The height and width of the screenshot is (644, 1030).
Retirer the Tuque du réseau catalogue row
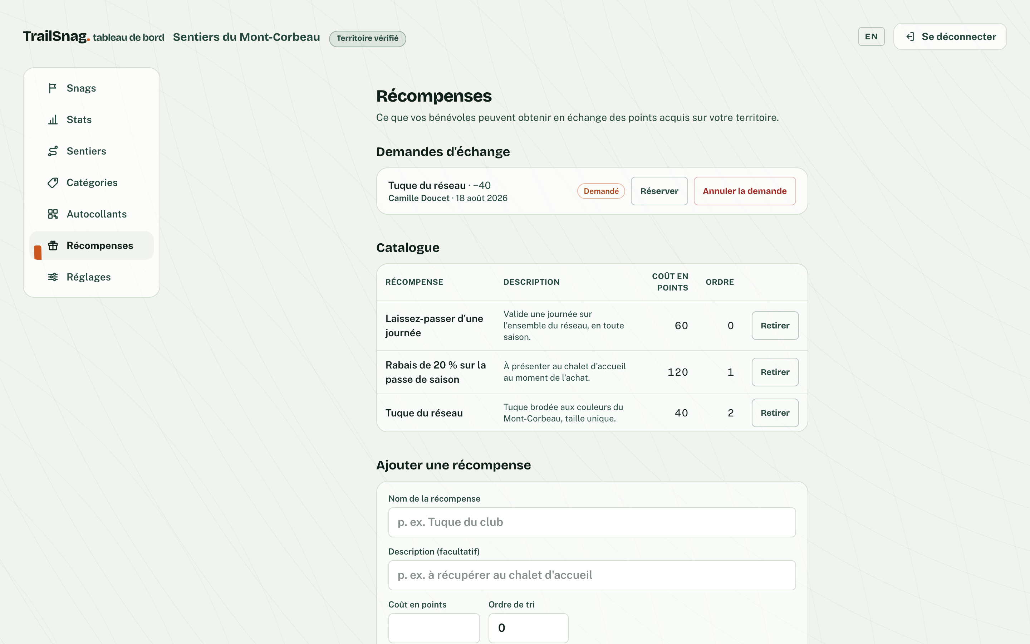775,413
